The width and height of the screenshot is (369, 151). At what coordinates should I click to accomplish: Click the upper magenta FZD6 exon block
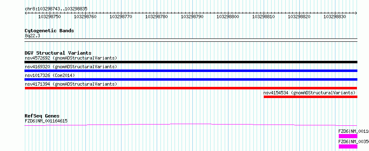click(348, 136)
